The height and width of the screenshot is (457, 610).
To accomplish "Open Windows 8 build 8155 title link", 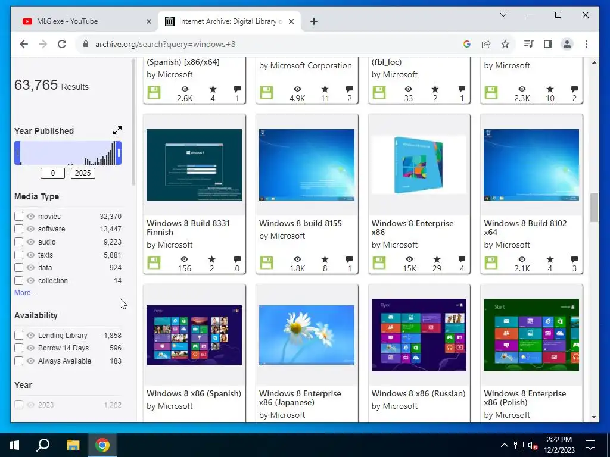I will point(300,224).
